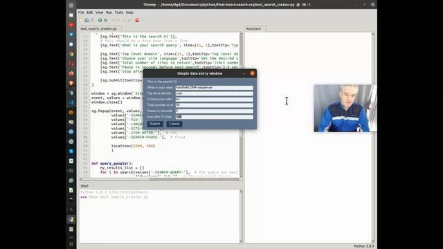Close the Simple data entry window
This screenshot has height=249, width=443.
click(x=252, y=73)
